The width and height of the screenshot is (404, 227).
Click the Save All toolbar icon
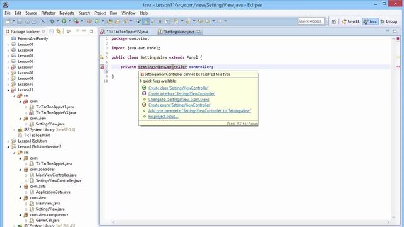point(27,21)
